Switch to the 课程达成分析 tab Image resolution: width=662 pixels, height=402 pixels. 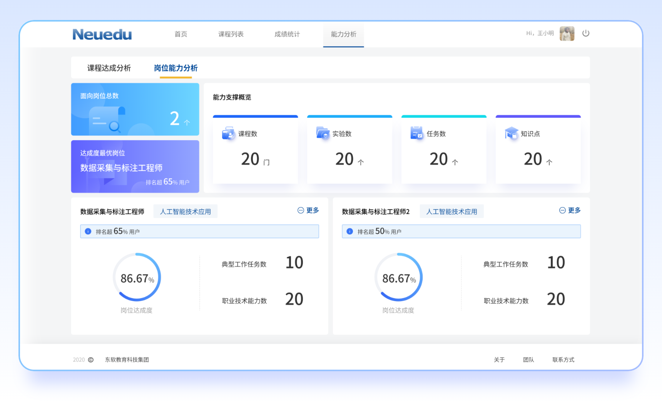tap(109, 68)
